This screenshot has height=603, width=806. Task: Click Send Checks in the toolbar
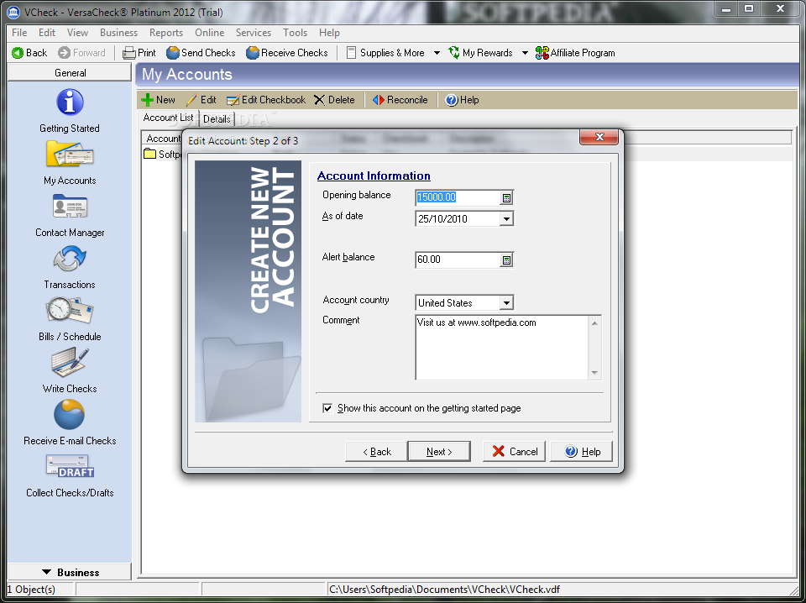point(201,52)
